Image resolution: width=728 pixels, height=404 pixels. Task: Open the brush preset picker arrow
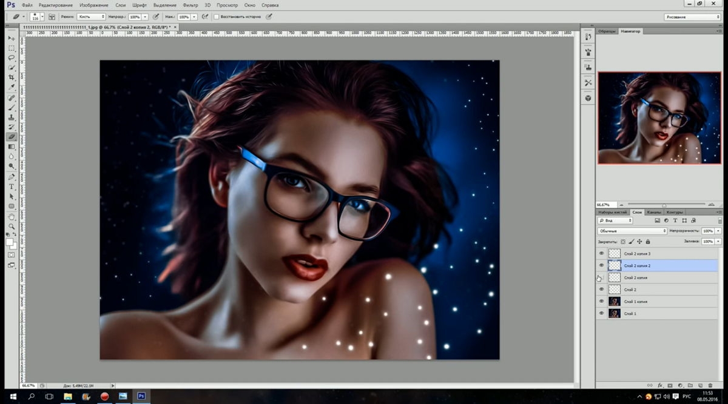[41, 17]
